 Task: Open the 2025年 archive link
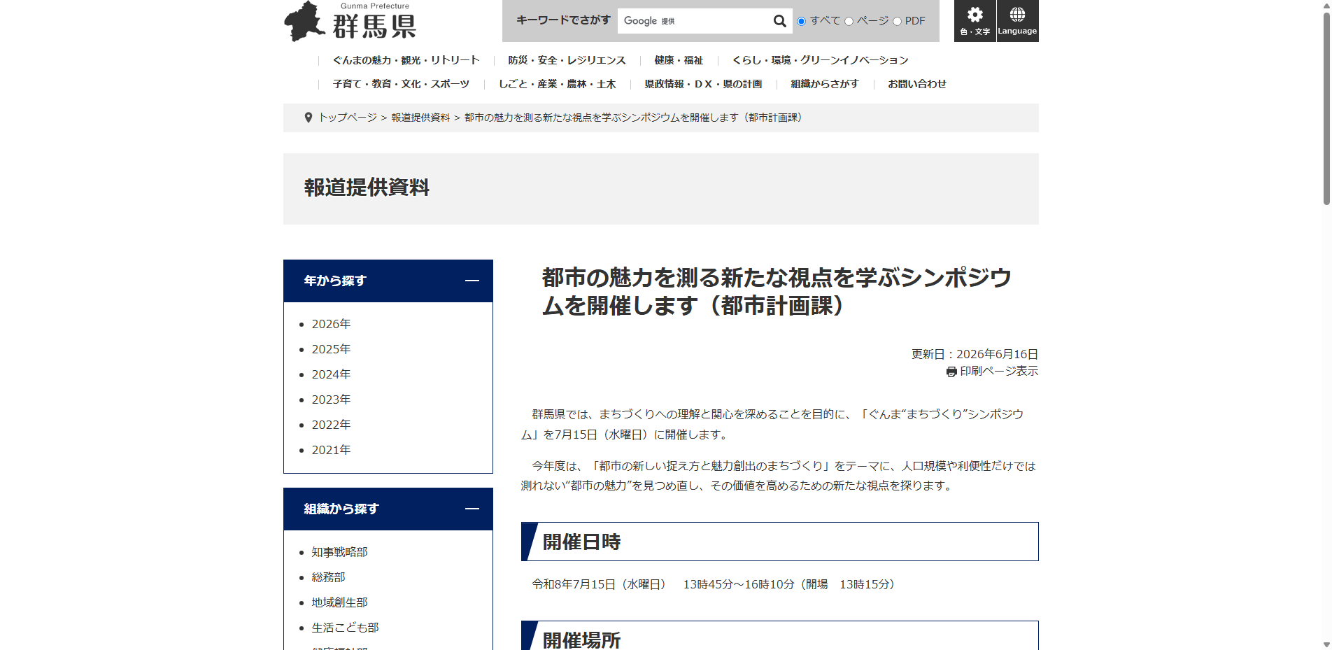click(331, 349)
